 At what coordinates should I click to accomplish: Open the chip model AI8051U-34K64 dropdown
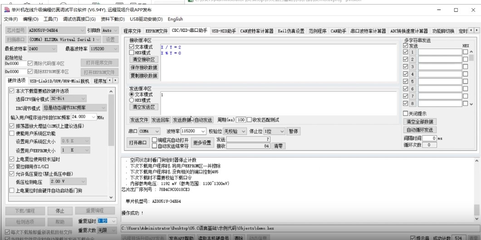point(56,30)
